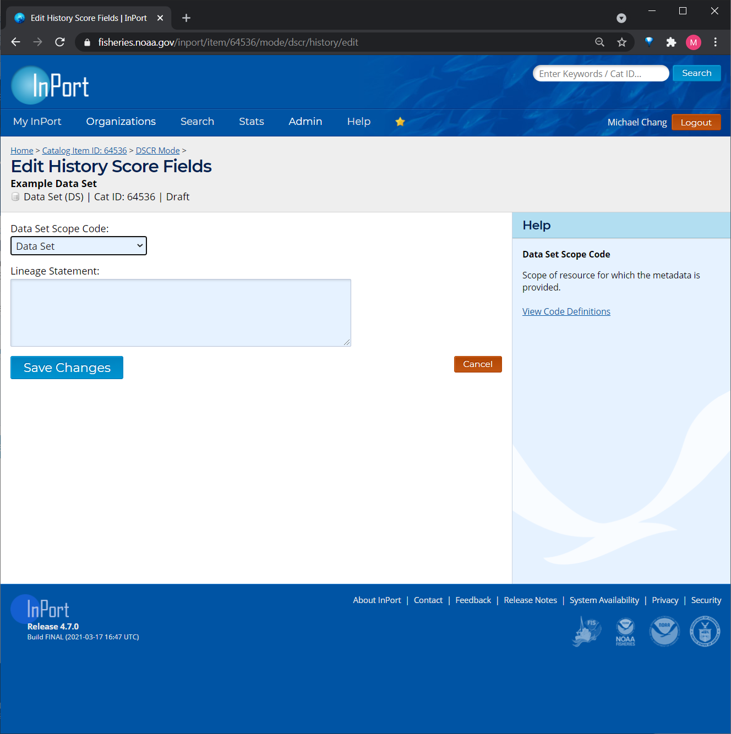Open the My InPort menu
731x734 pixels.
pyautogui.click(x=37, y=122)
